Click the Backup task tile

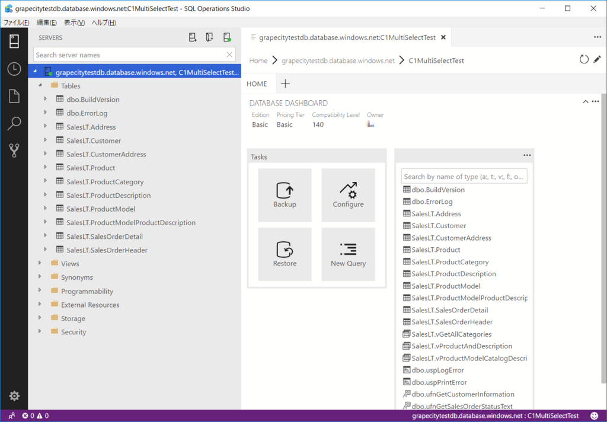285,195
